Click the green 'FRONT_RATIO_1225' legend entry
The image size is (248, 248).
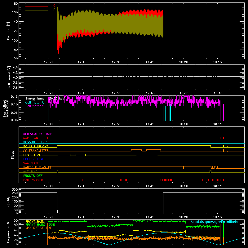tap(40, 225)
